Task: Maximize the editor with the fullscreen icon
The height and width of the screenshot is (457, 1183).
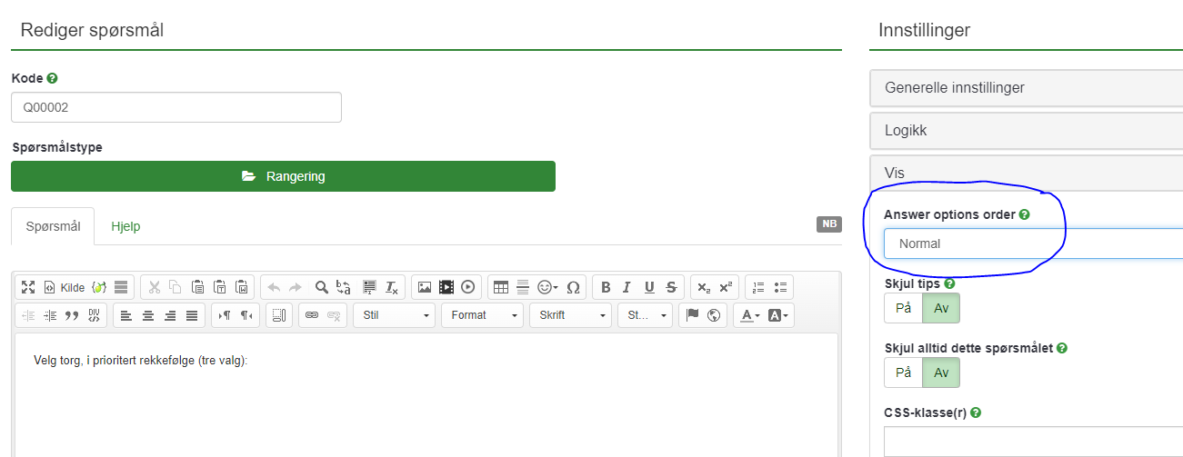Action: click(x=28, y=287)
